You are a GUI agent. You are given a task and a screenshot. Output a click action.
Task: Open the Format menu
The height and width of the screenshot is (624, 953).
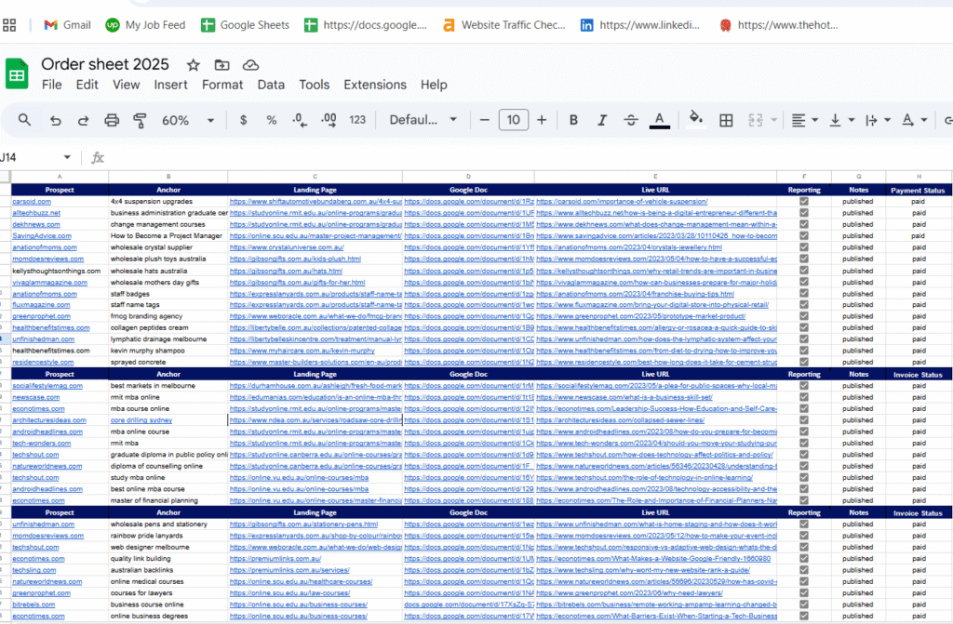222,85
